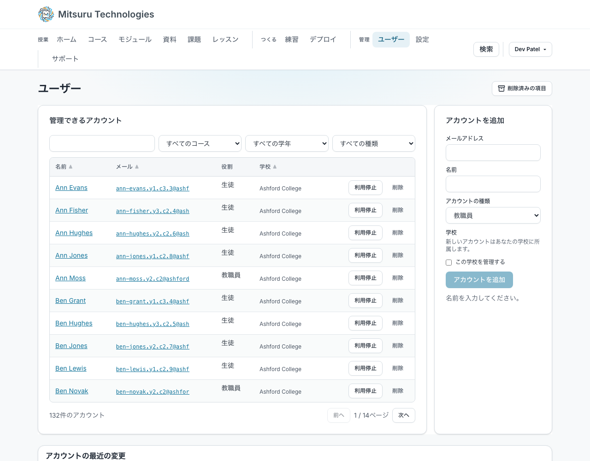Open モジュール nav item
Viewport: 590px width, 461px height.
(x=135, y=40)
